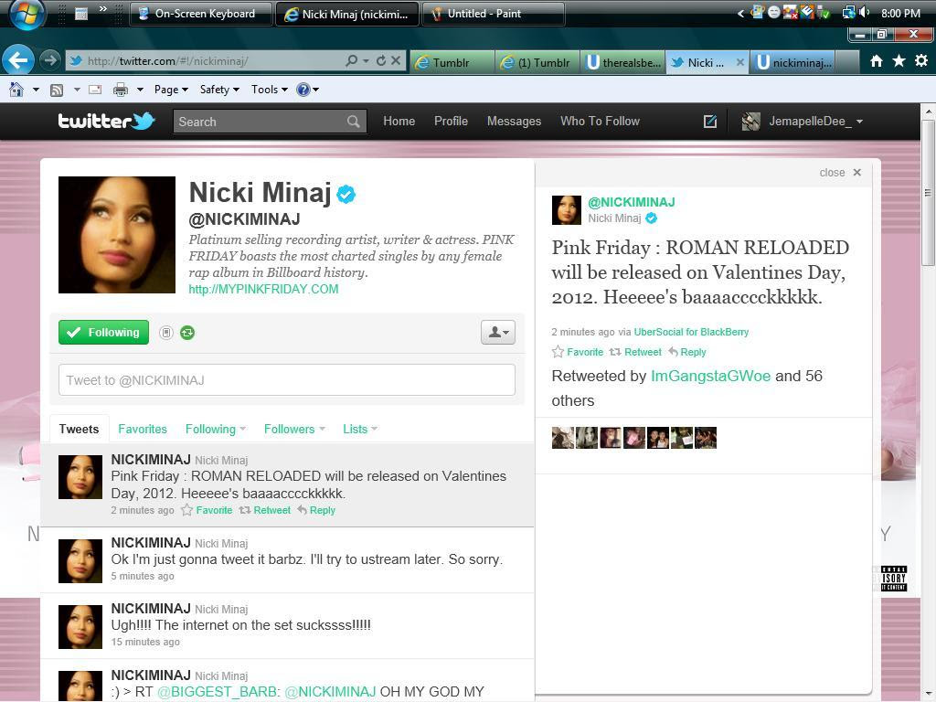Compose a new tweet icon
Screen dimensions: 936x702
[709, 122]
